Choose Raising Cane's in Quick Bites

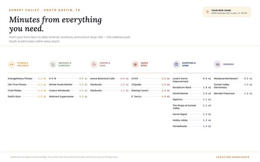151,91
